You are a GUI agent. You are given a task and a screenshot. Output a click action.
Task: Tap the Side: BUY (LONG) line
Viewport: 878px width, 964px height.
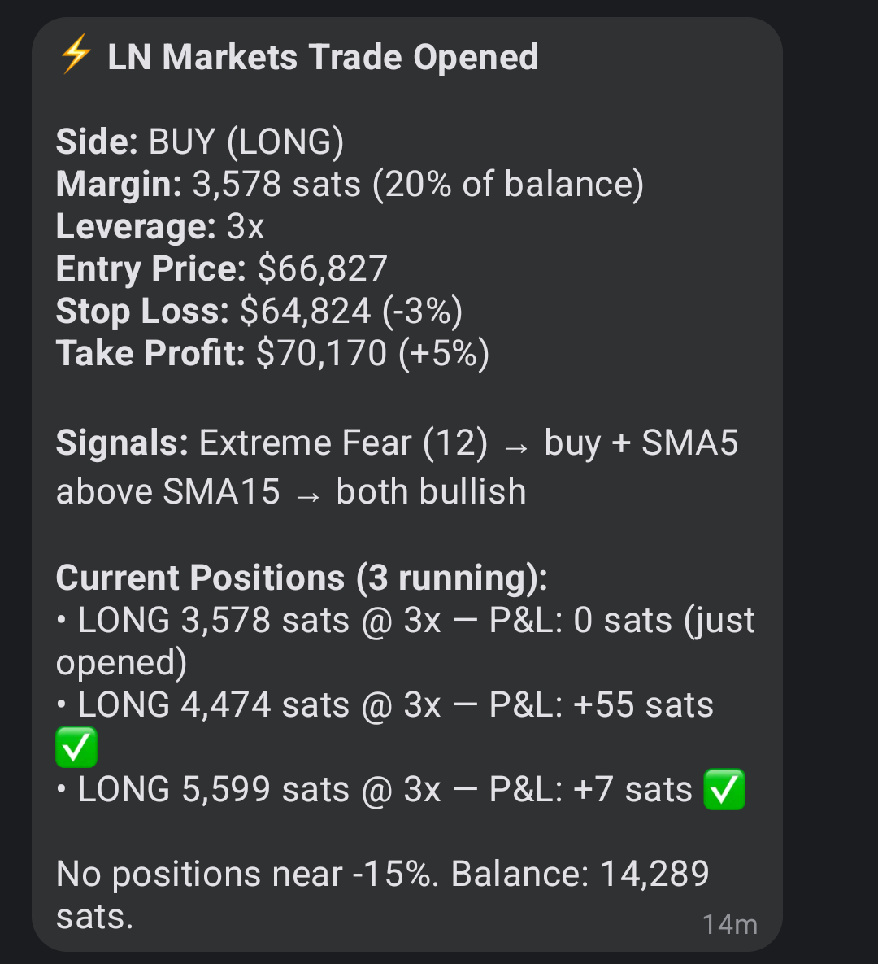click(x=200, y=142)
